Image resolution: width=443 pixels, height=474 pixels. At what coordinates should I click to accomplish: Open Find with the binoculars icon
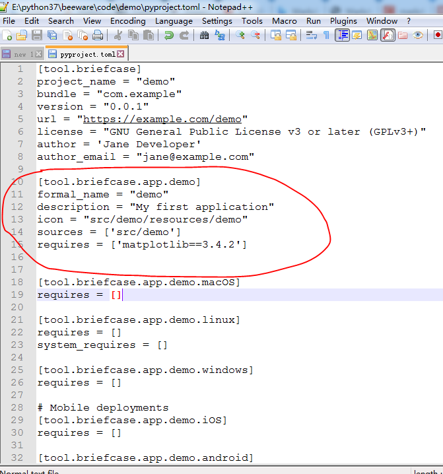click(205, 36)
